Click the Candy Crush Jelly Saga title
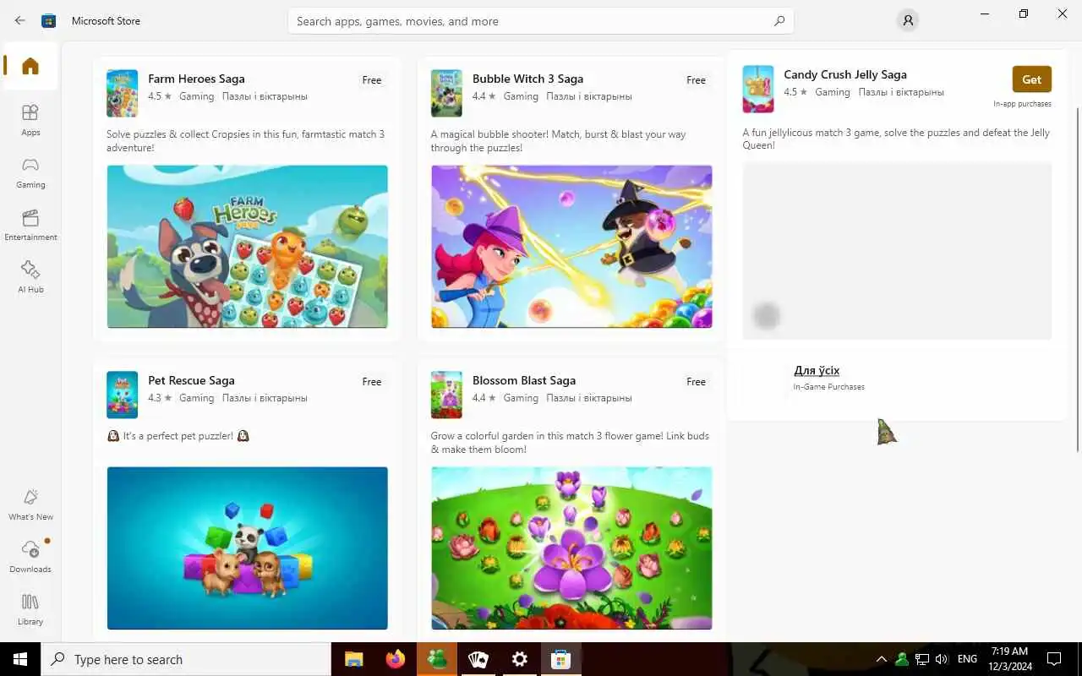This screenshot has height=676, width=1082. coord(845,74)
